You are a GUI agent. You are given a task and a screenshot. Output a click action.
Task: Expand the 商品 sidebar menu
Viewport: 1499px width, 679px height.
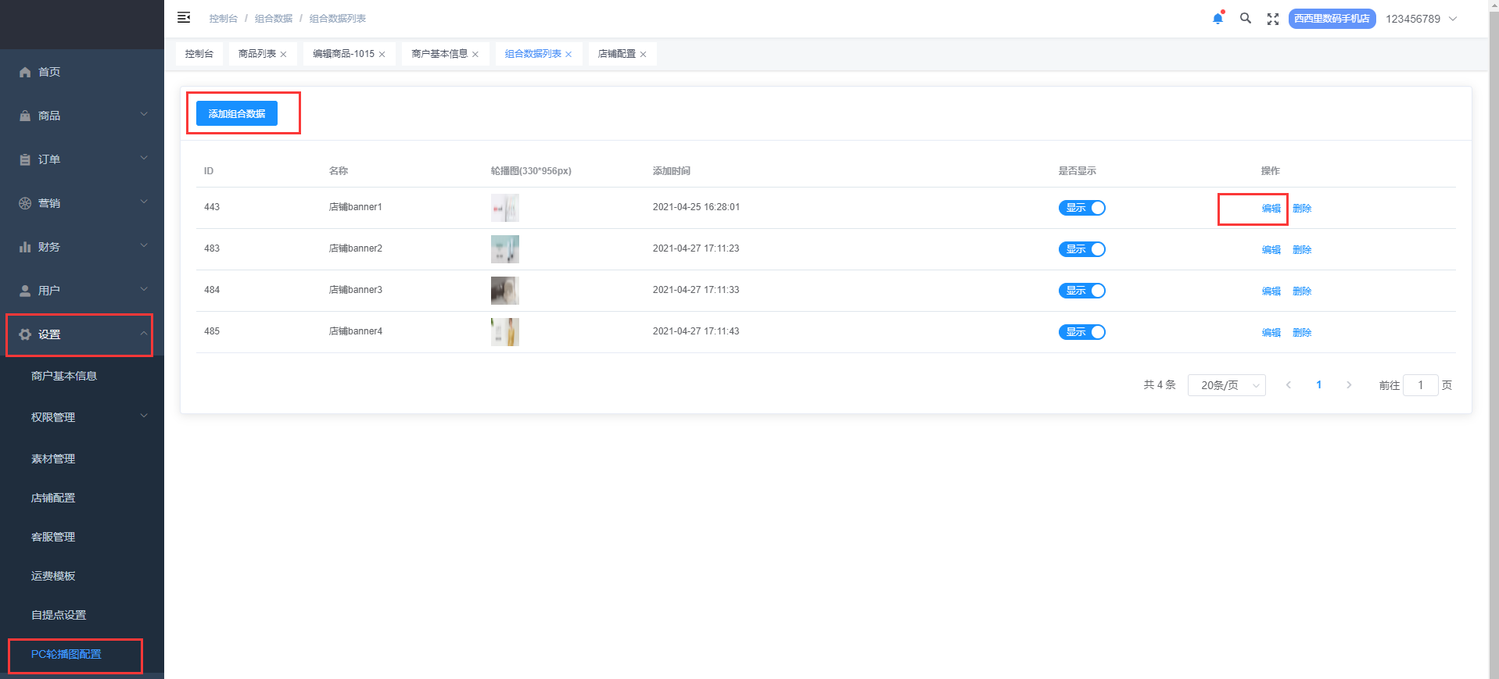pyautogui.click(x=82, y=116)
